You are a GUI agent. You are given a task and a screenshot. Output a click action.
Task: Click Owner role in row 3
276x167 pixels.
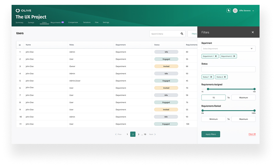[72, 66]
